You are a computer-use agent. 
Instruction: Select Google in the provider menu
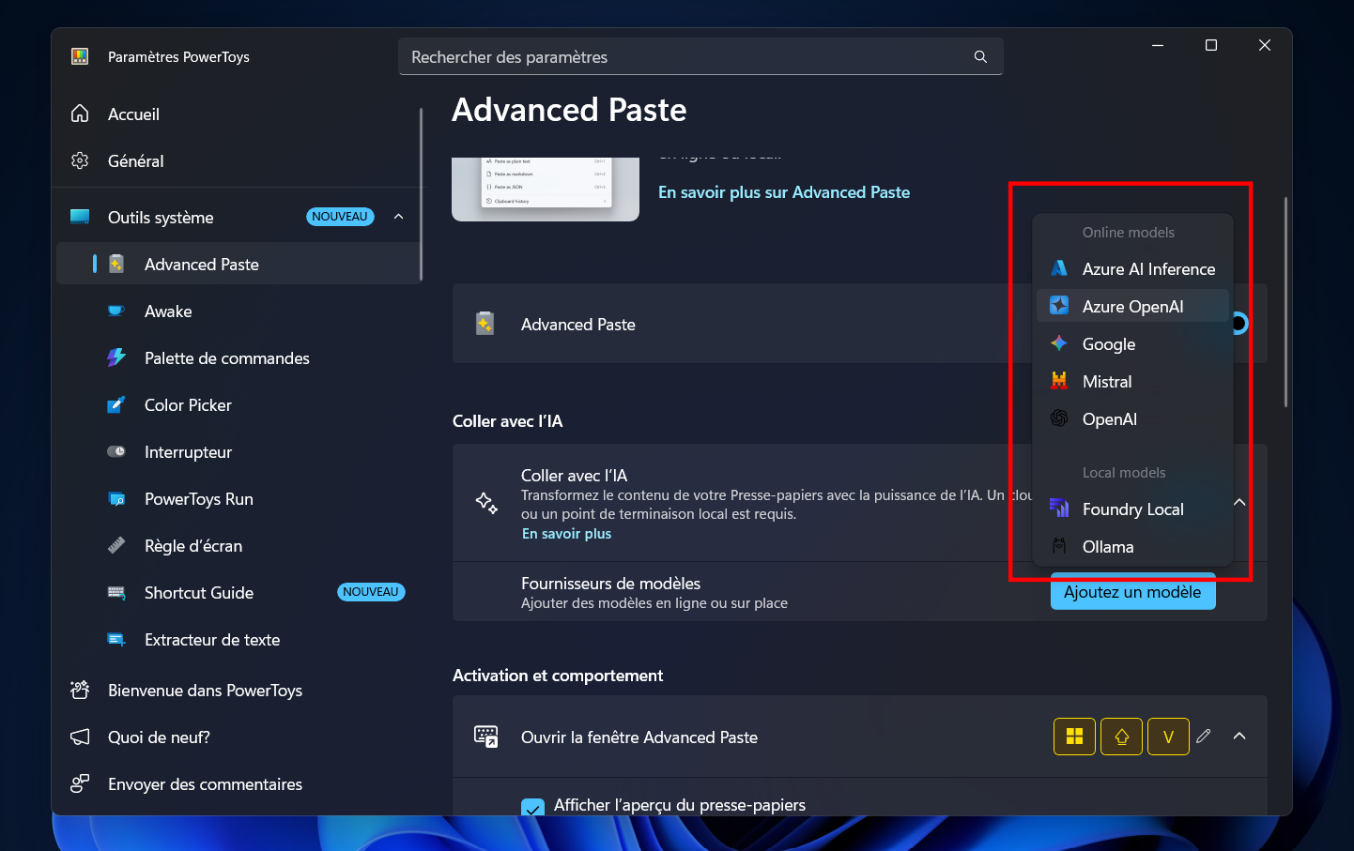coord(1132,343)
